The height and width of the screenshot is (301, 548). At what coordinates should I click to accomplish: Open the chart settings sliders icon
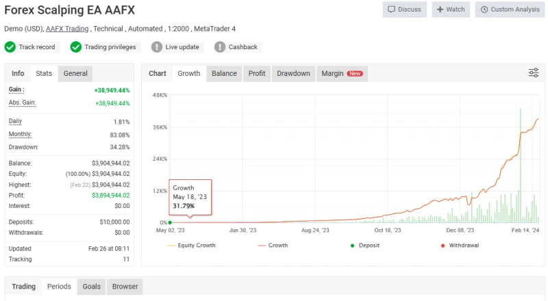(x=534, y=73)
